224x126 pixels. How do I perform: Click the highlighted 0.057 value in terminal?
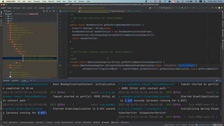point(42,113)
